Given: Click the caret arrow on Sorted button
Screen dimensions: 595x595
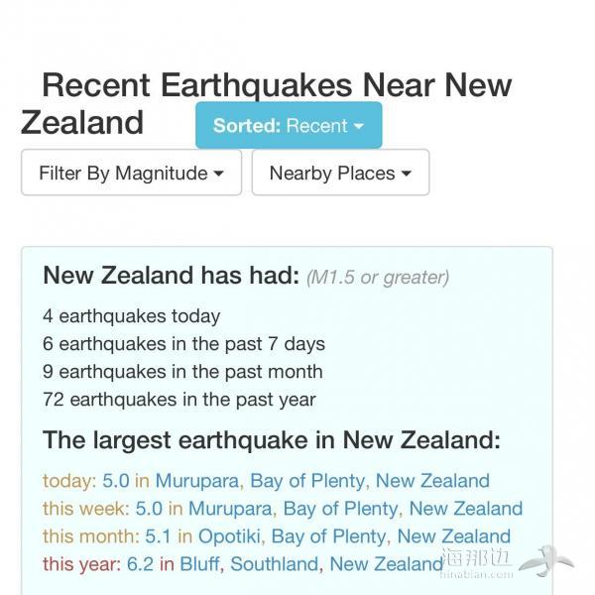Looking at the screenshot, I should [x=359, y=126].
